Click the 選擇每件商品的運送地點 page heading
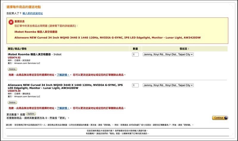The height and width of the screenshot is (141, 238). 24,7
